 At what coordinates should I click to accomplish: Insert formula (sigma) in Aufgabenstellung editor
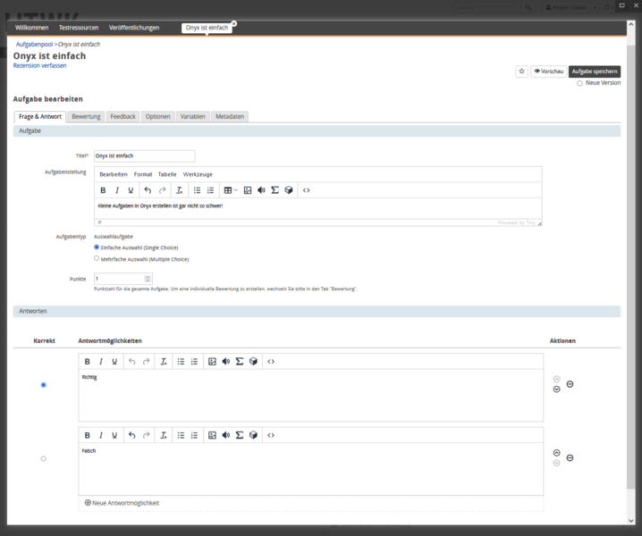[275, 190]
